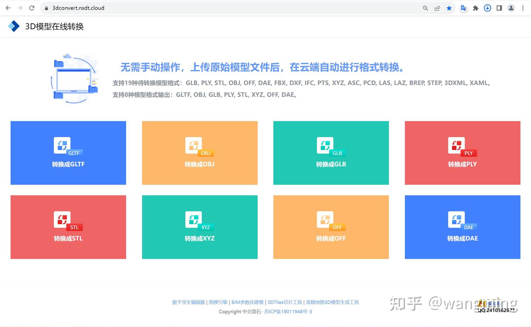
Task: Open the Chrome three-dot menu
Action: (523, 8)
